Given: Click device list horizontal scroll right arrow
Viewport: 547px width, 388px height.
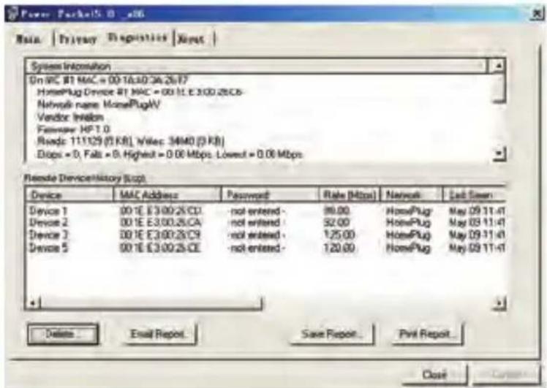Looking at the screenshot, I should tap(499, 303).
